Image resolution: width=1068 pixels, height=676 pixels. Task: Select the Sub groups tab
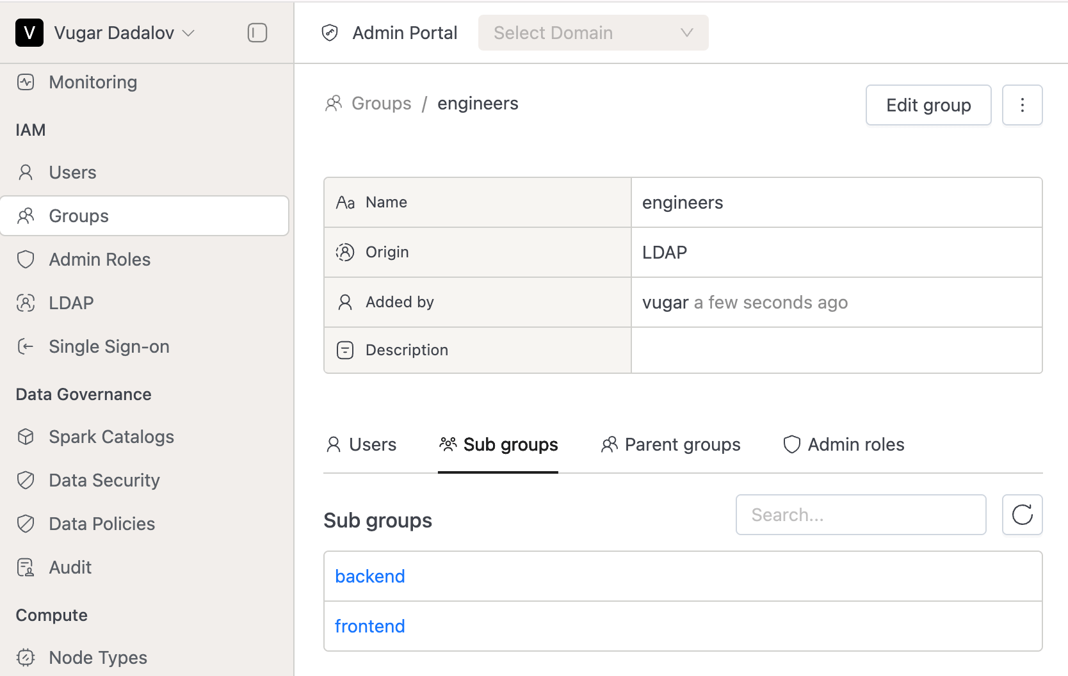[498, 444]
